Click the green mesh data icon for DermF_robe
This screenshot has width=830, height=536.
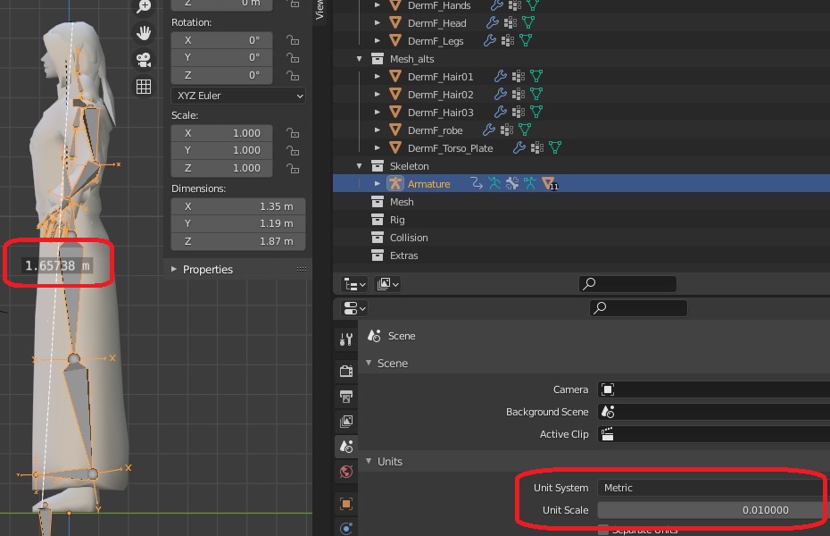[525, 130]
